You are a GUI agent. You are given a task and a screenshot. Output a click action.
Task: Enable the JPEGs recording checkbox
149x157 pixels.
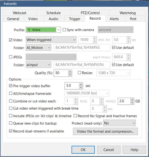click(x=11, y=57)
